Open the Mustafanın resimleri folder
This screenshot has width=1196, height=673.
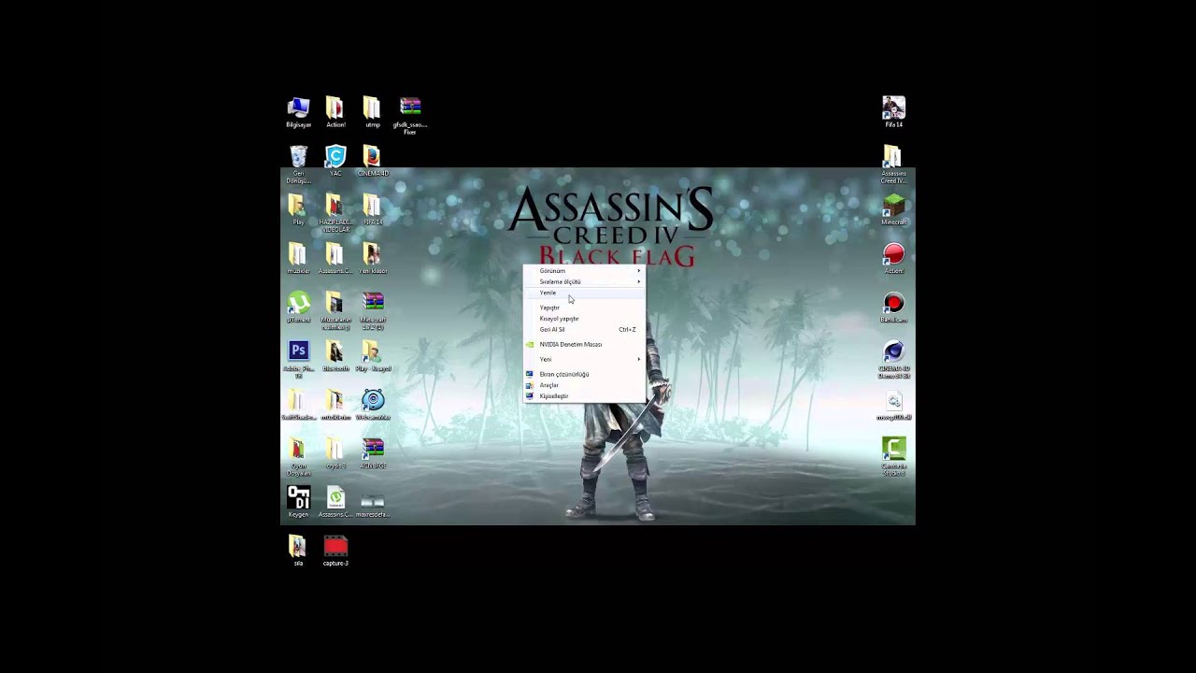click(x=335, y=310)
